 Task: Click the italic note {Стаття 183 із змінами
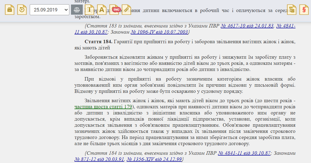[185, 29]
